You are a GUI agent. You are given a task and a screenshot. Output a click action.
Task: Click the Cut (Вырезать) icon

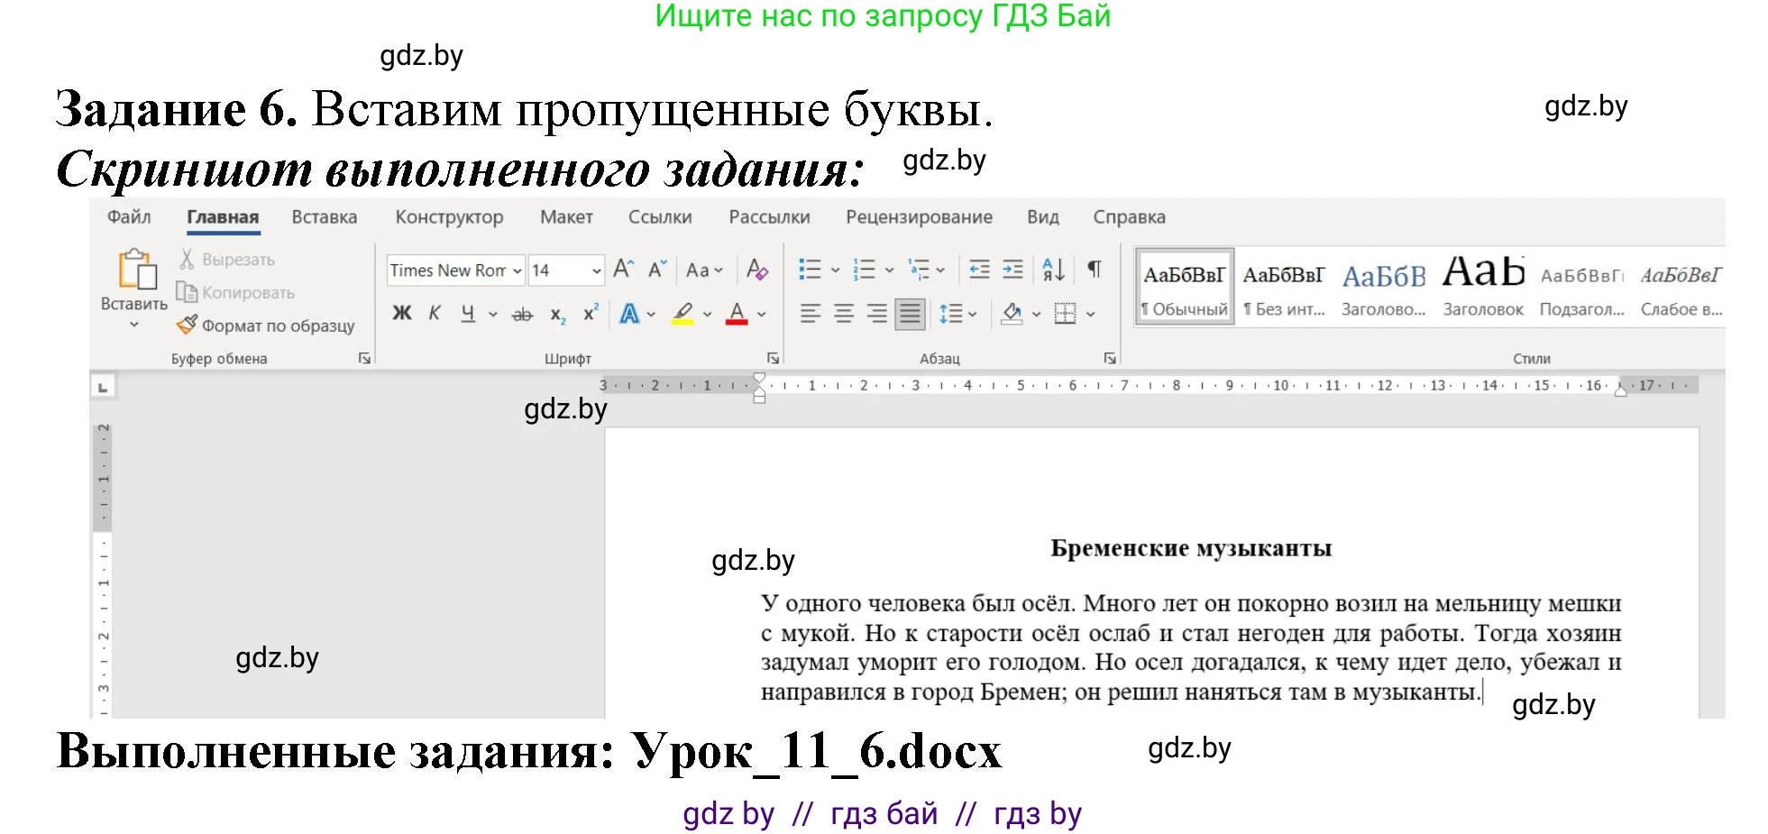(x=187, y=259)
